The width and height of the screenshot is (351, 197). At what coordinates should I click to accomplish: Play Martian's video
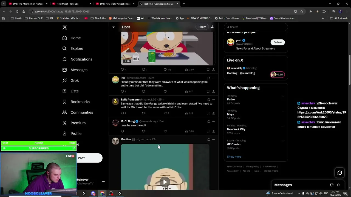click(x=165, y=182)
